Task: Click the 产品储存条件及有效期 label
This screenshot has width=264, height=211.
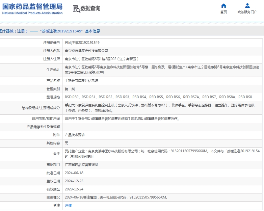Action: pyautogui.click(x=43, y=127)
